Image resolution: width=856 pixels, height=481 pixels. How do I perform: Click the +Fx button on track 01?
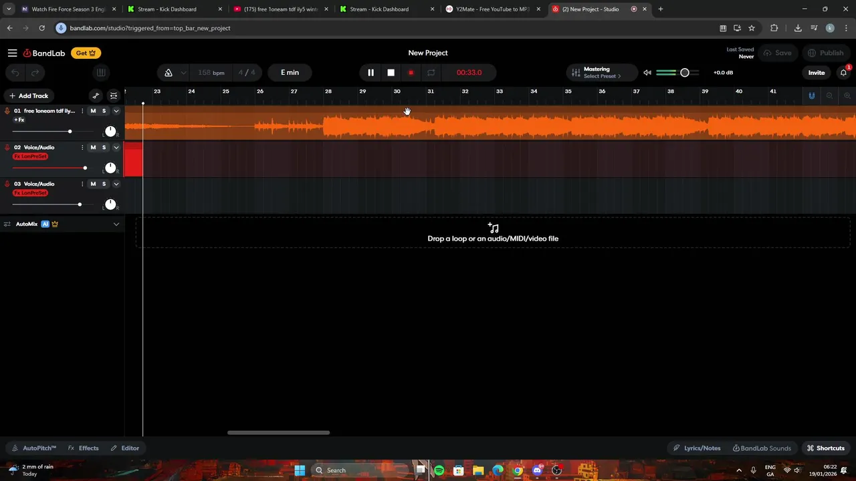[x=19, y=120]
